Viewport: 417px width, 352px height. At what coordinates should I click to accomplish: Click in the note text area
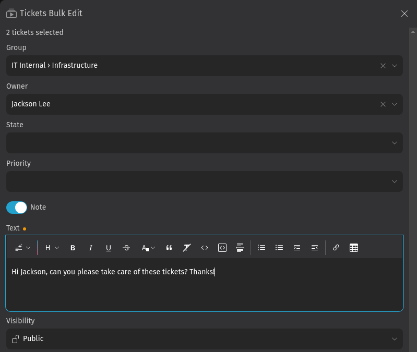click(x=205, y=284)
